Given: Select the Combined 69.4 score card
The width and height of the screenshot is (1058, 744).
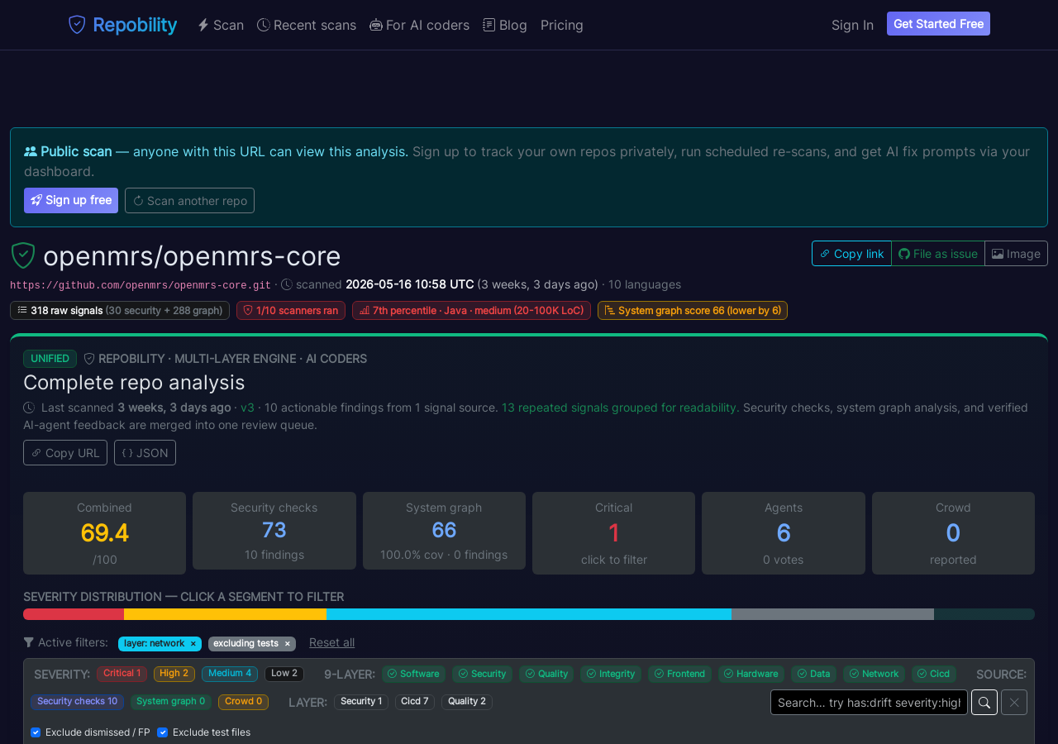Looking at the screenshot, I should (x=104, y=533).
